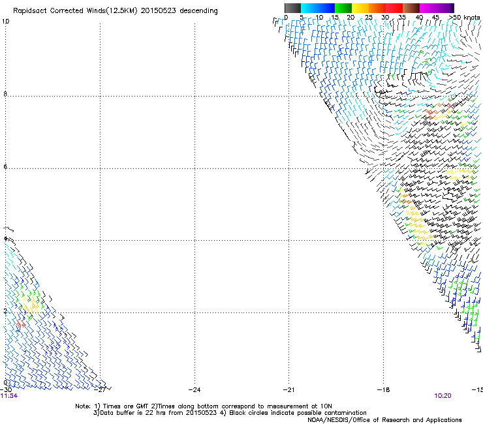Click the green 15-20 knots color swatch
The width and height of the screenshot is (483, 424).
343,8
